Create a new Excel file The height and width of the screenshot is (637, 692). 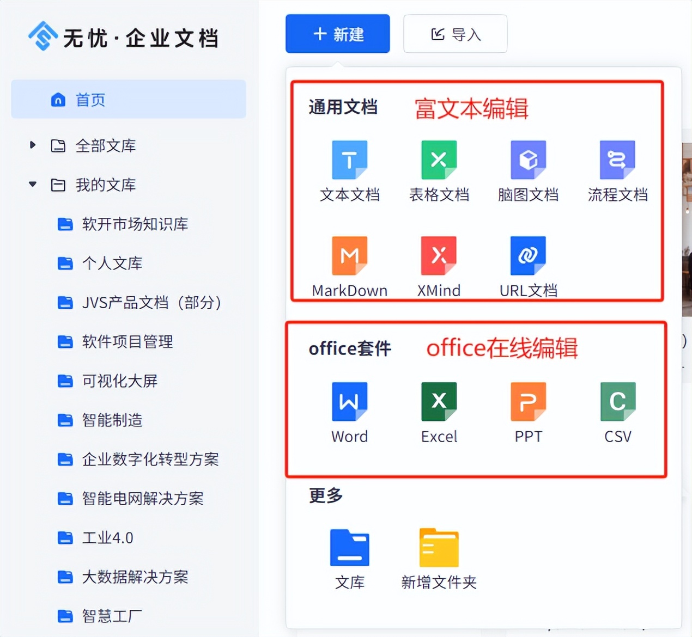[x=439, y=413]
